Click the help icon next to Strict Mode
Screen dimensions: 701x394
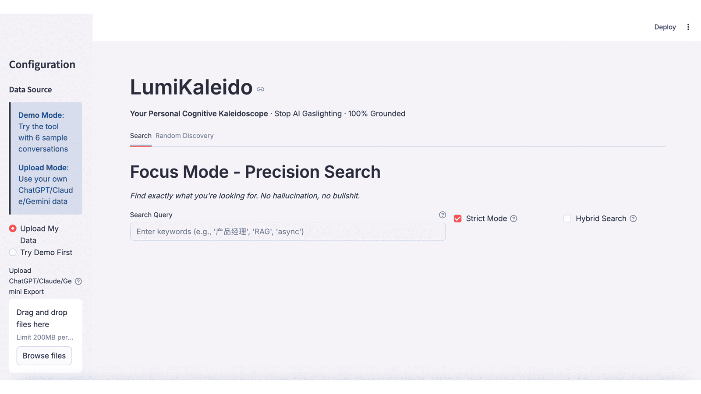(x=513, y=218)
